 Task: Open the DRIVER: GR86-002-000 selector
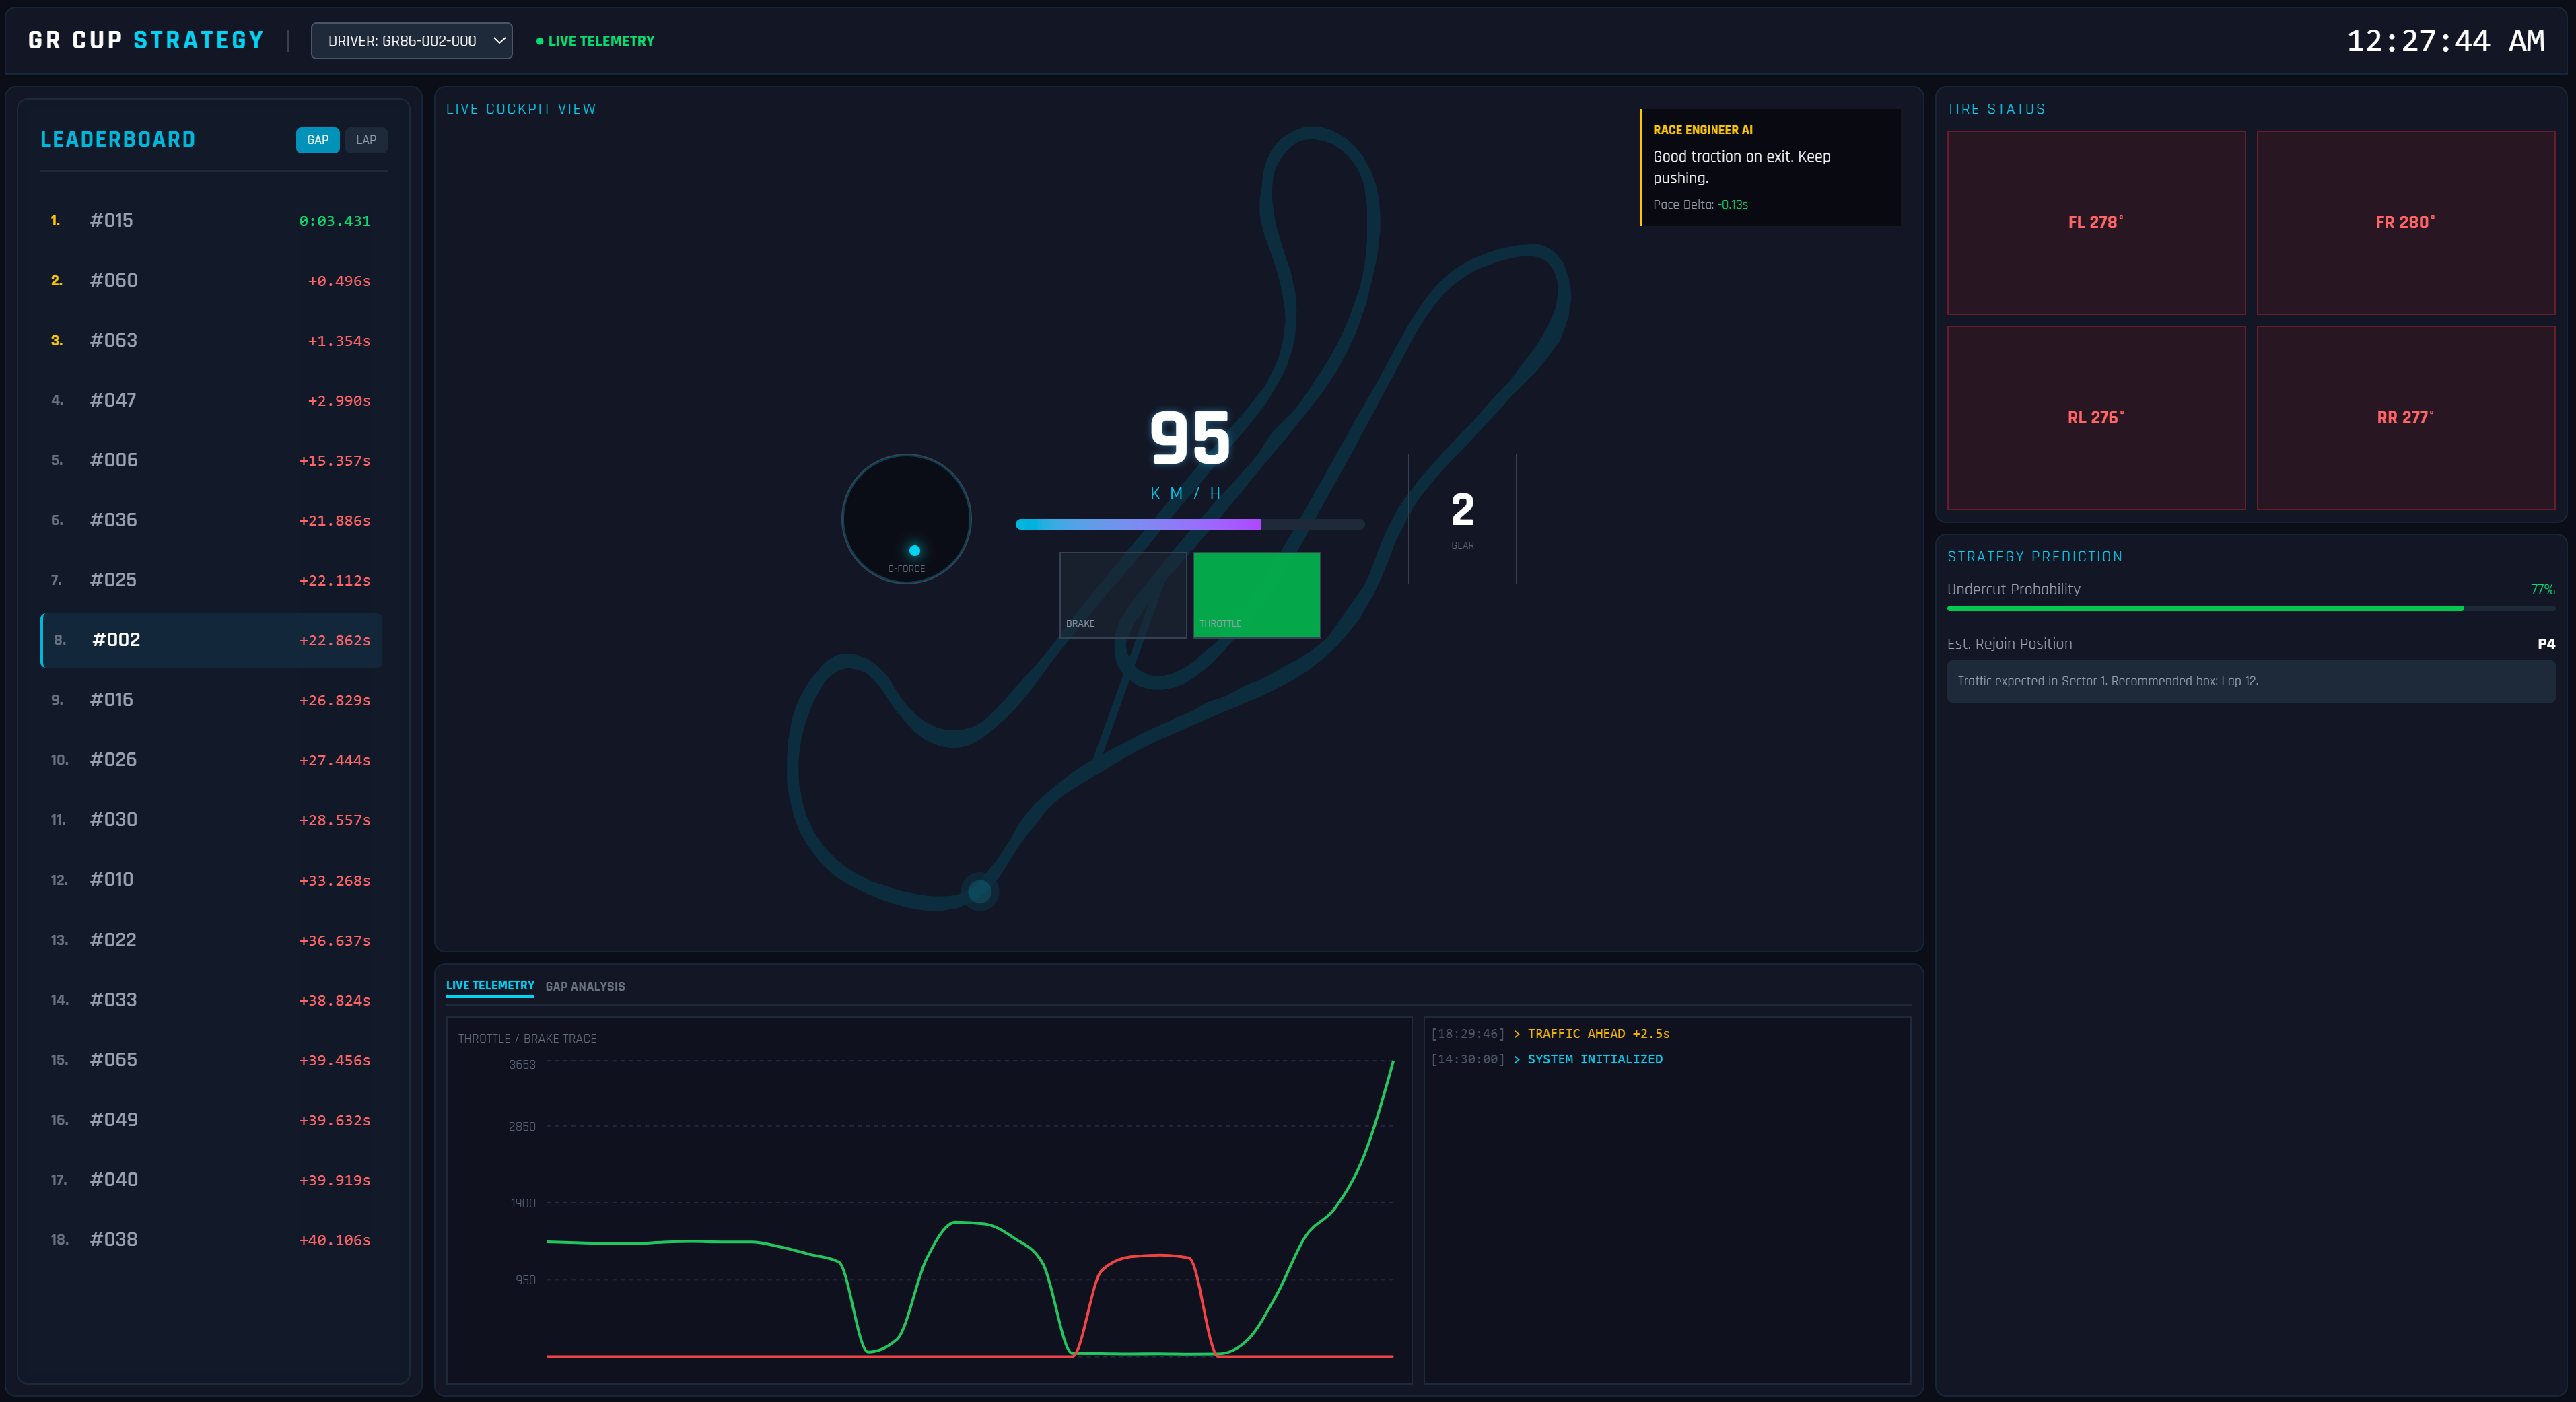[410, 41]
